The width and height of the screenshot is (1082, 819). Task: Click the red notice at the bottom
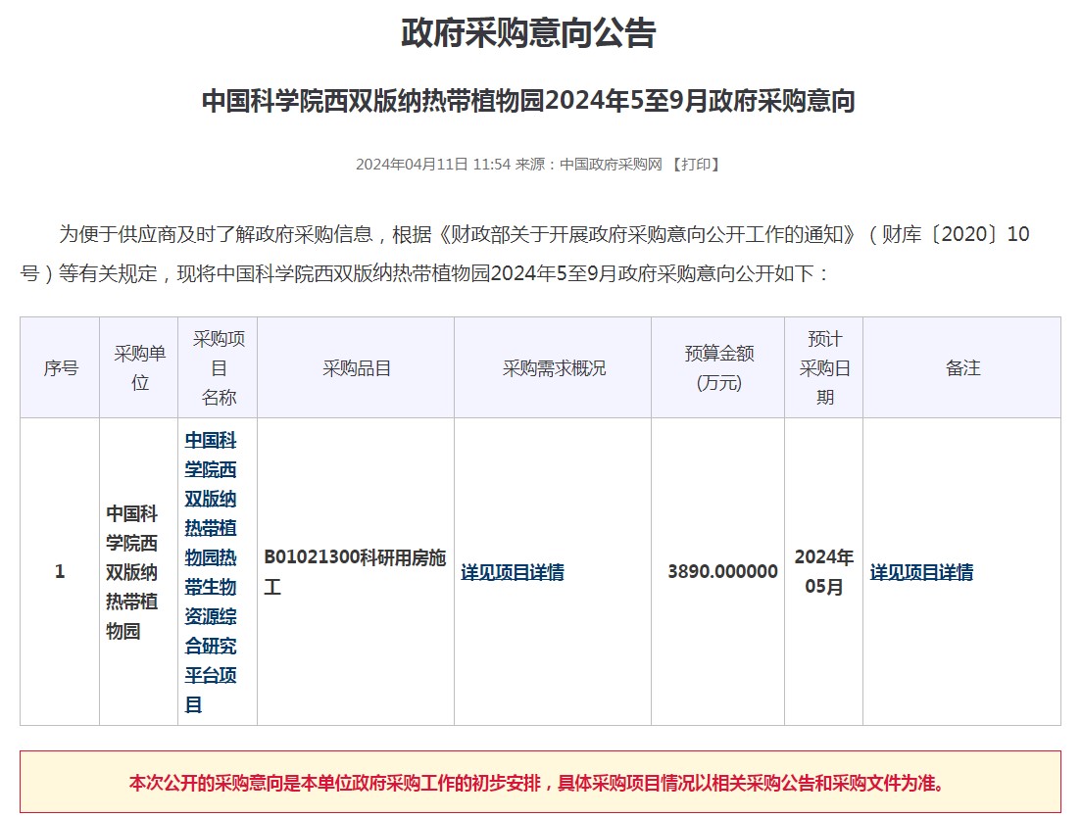539,783
